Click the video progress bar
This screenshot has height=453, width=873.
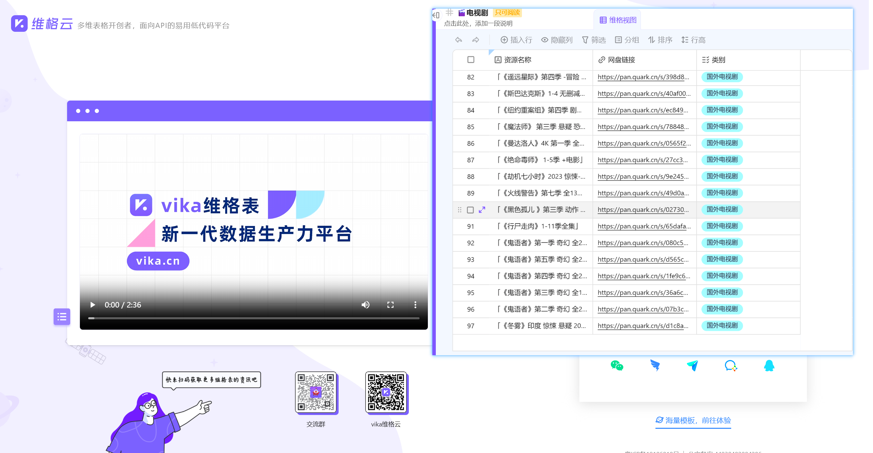pyautogui.click(x=254, y=318)
